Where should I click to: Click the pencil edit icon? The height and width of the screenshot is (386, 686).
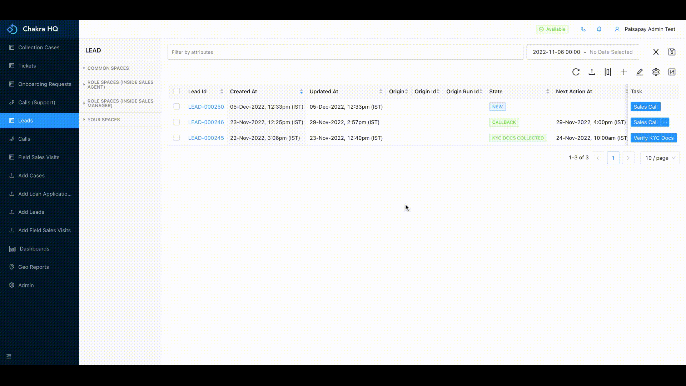point(640,72)
